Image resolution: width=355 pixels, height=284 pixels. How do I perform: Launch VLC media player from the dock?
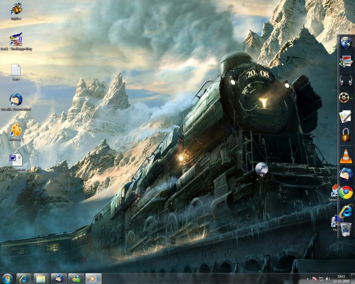346,156
